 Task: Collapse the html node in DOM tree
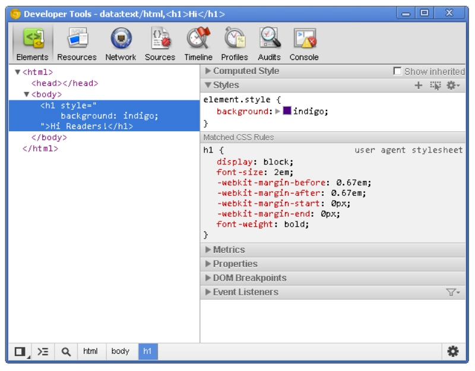18,72
